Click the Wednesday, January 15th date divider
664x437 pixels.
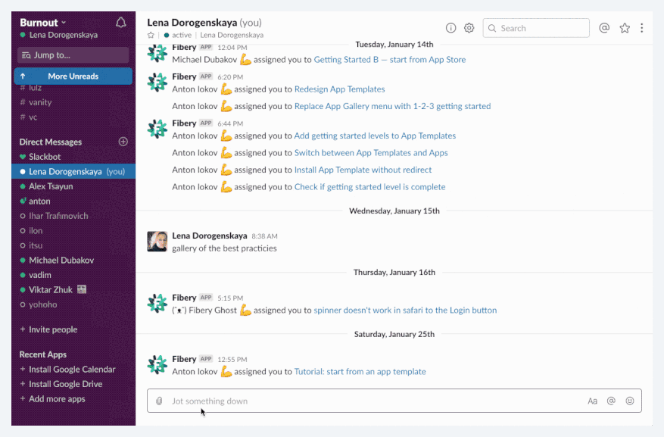394,211
